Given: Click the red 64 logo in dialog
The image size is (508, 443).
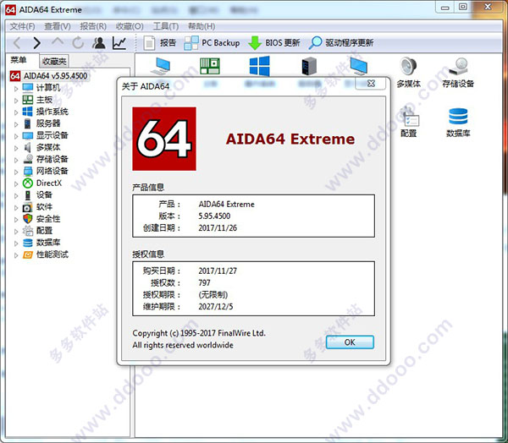Looking at the screenshot, I should point(164,139).
